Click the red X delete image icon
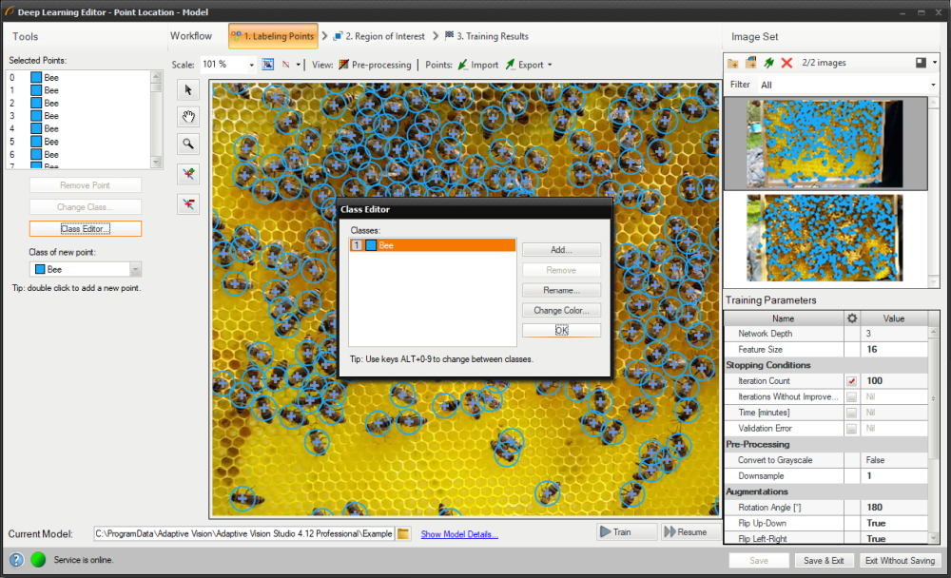 click(x=786, y=63)
